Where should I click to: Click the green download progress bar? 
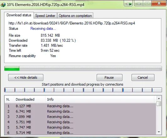tap(83, 68)
